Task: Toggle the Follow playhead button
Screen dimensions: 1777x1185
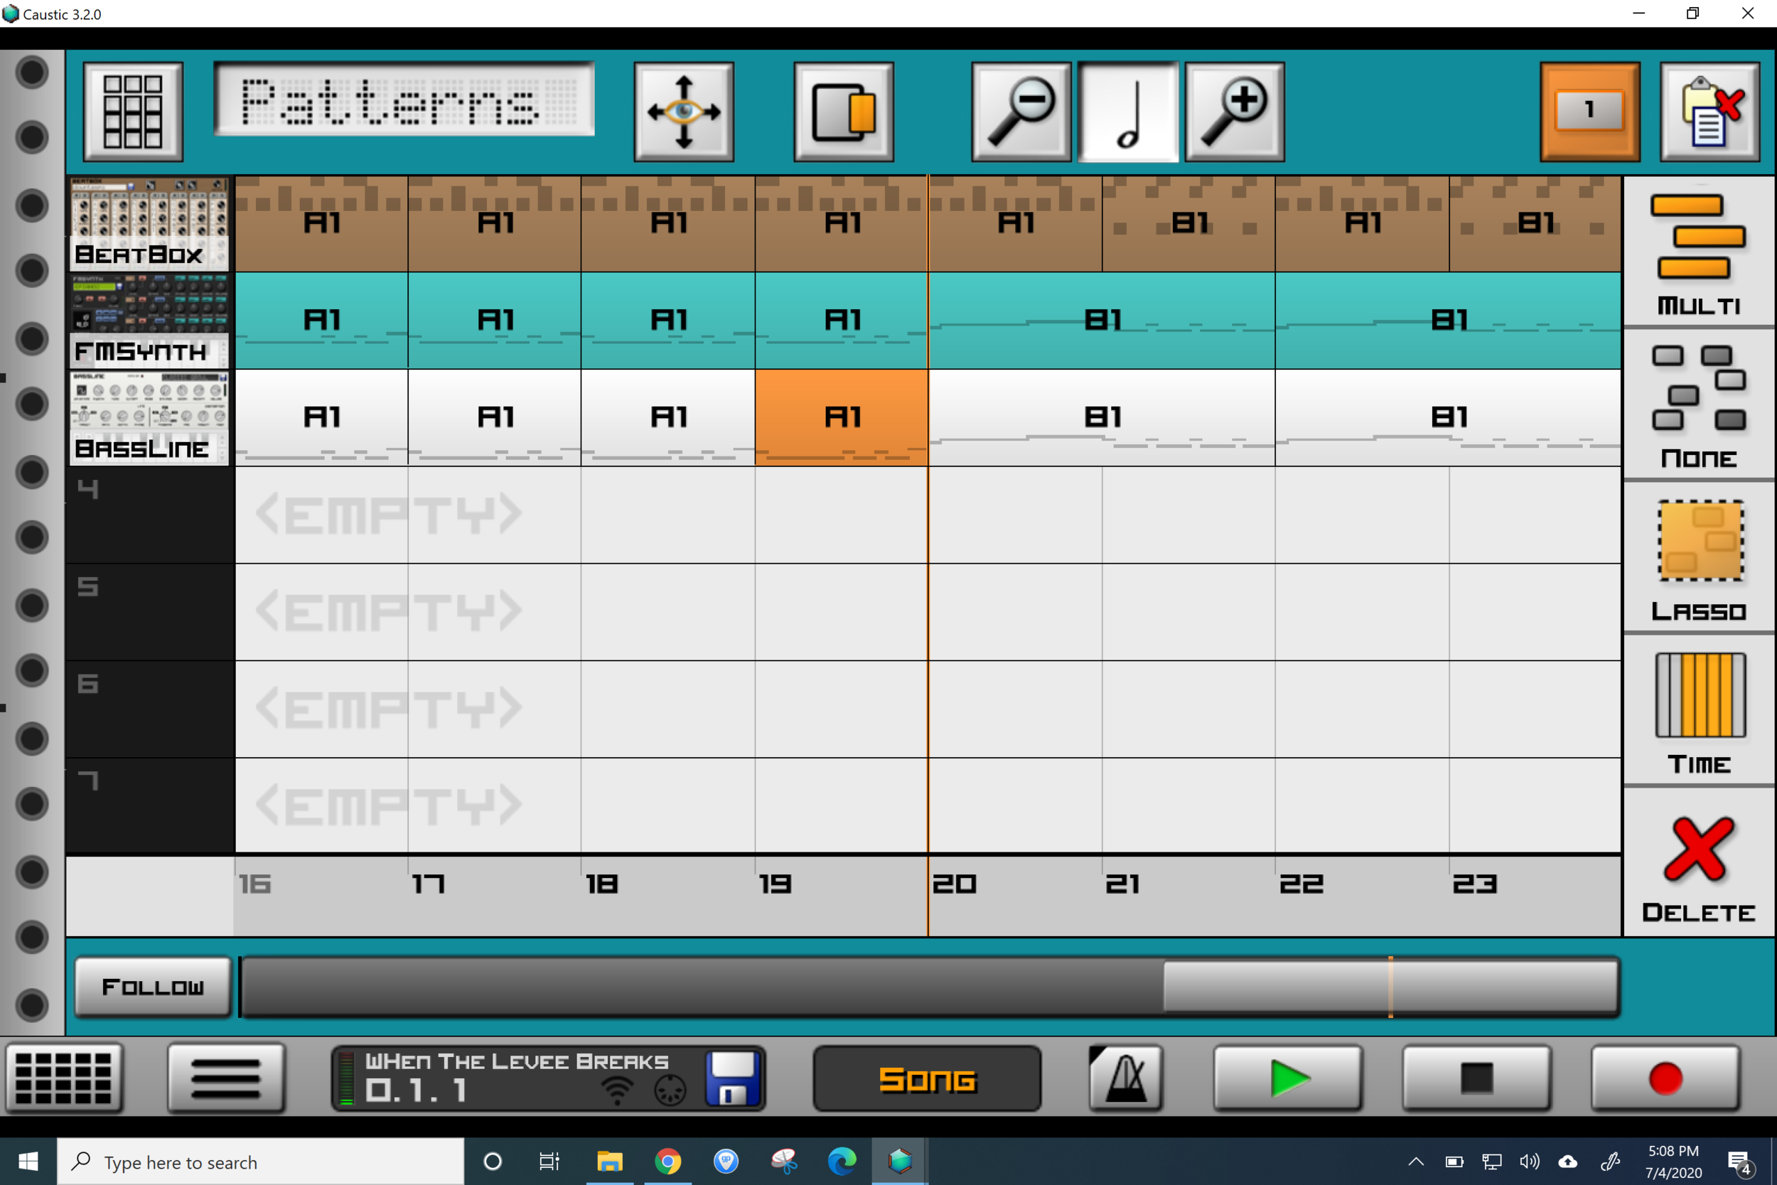Action: 153,987
